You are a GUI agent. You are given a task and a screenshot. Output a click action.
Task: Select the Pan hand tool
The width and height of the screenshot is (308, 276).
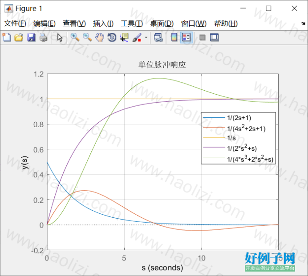[x=100, y=37]
